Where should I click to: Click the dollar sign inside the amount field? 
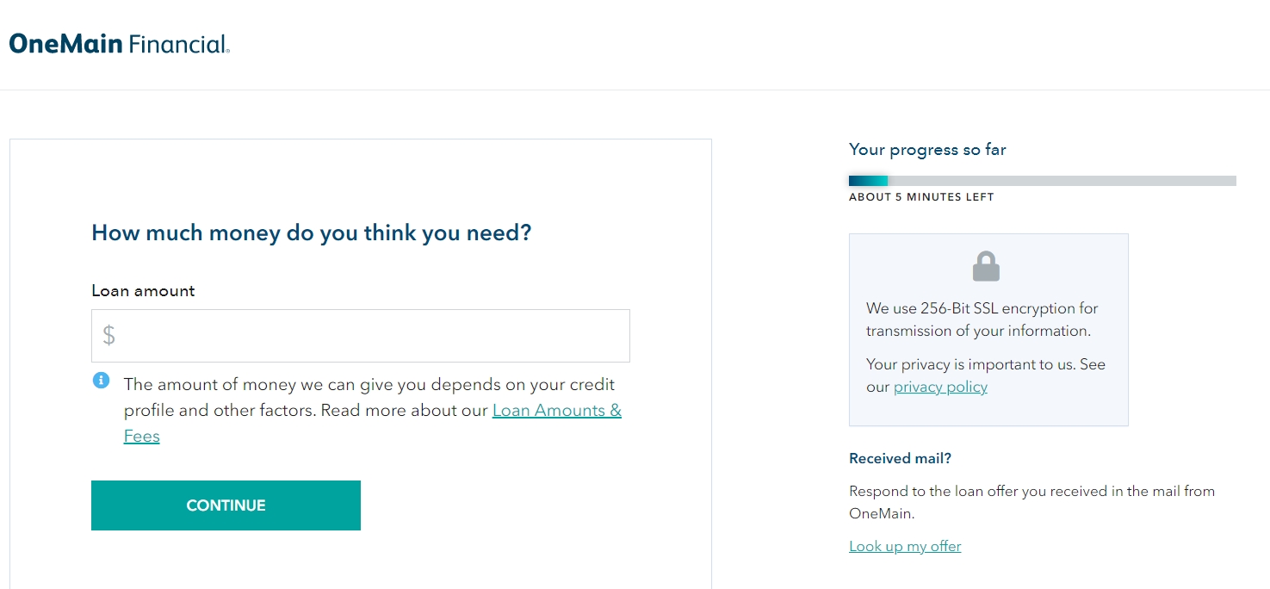coord(108,335)
